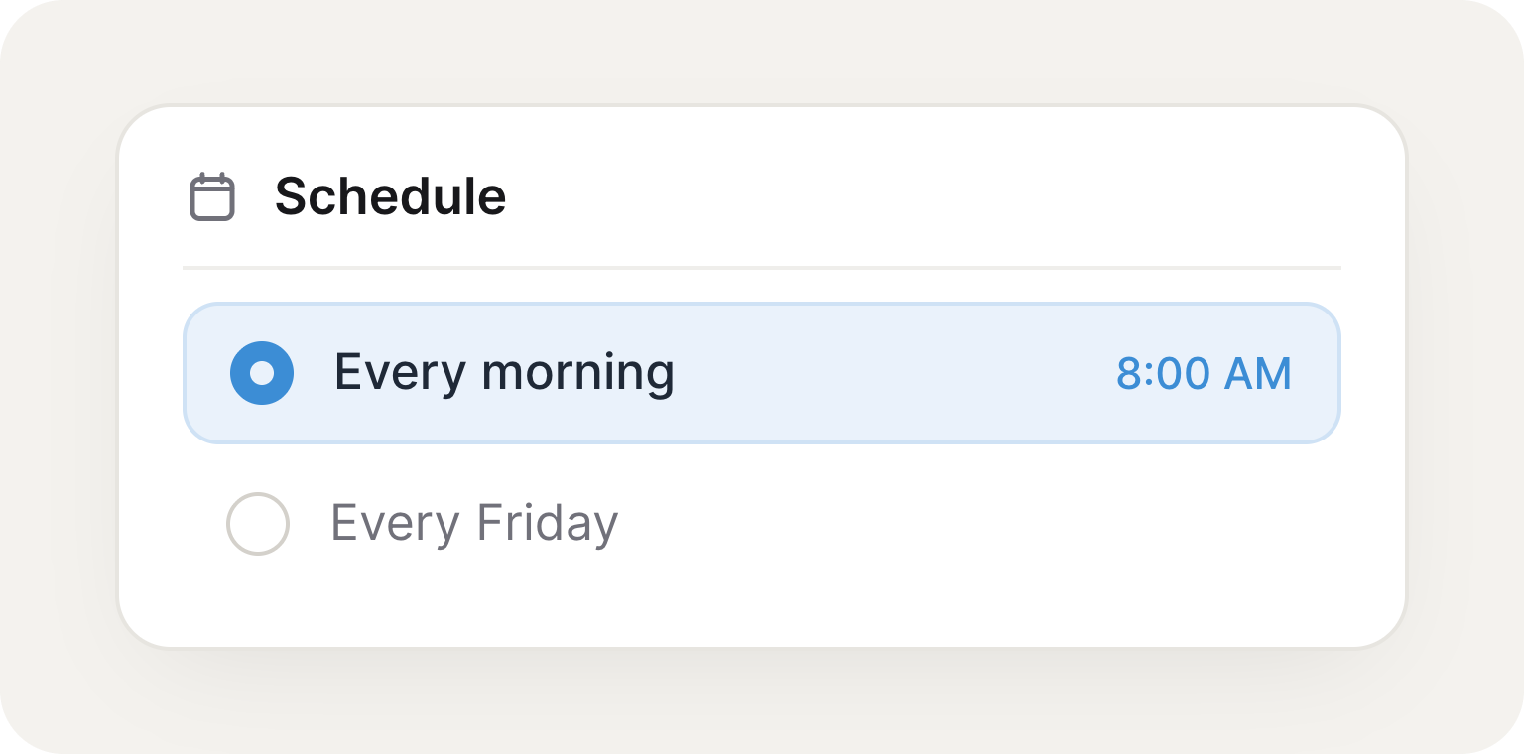Click blank area of the Schedule header
The height and width of the screenshot is (754, 1524).
(923, 196)
